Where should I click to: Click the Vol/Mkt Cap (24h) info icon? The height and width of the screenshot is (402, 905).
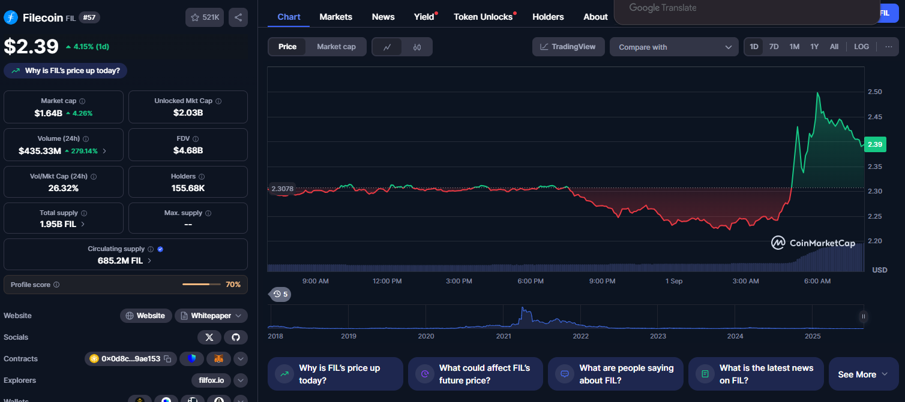tap(94, 177)
